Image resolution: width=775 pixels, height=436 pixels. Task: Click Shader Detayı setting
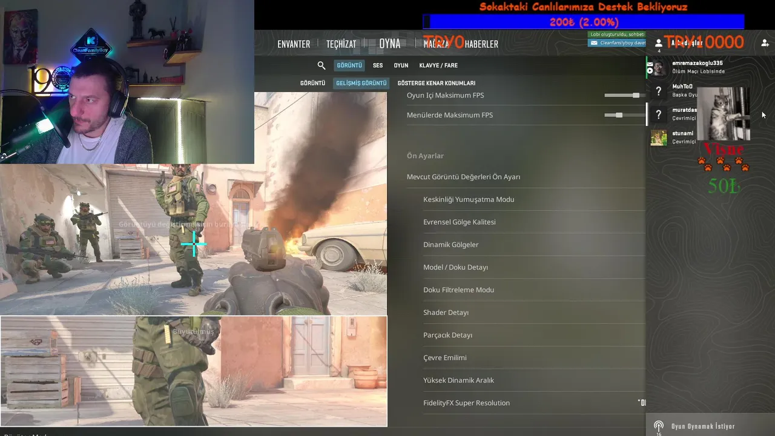pos(534,312)
